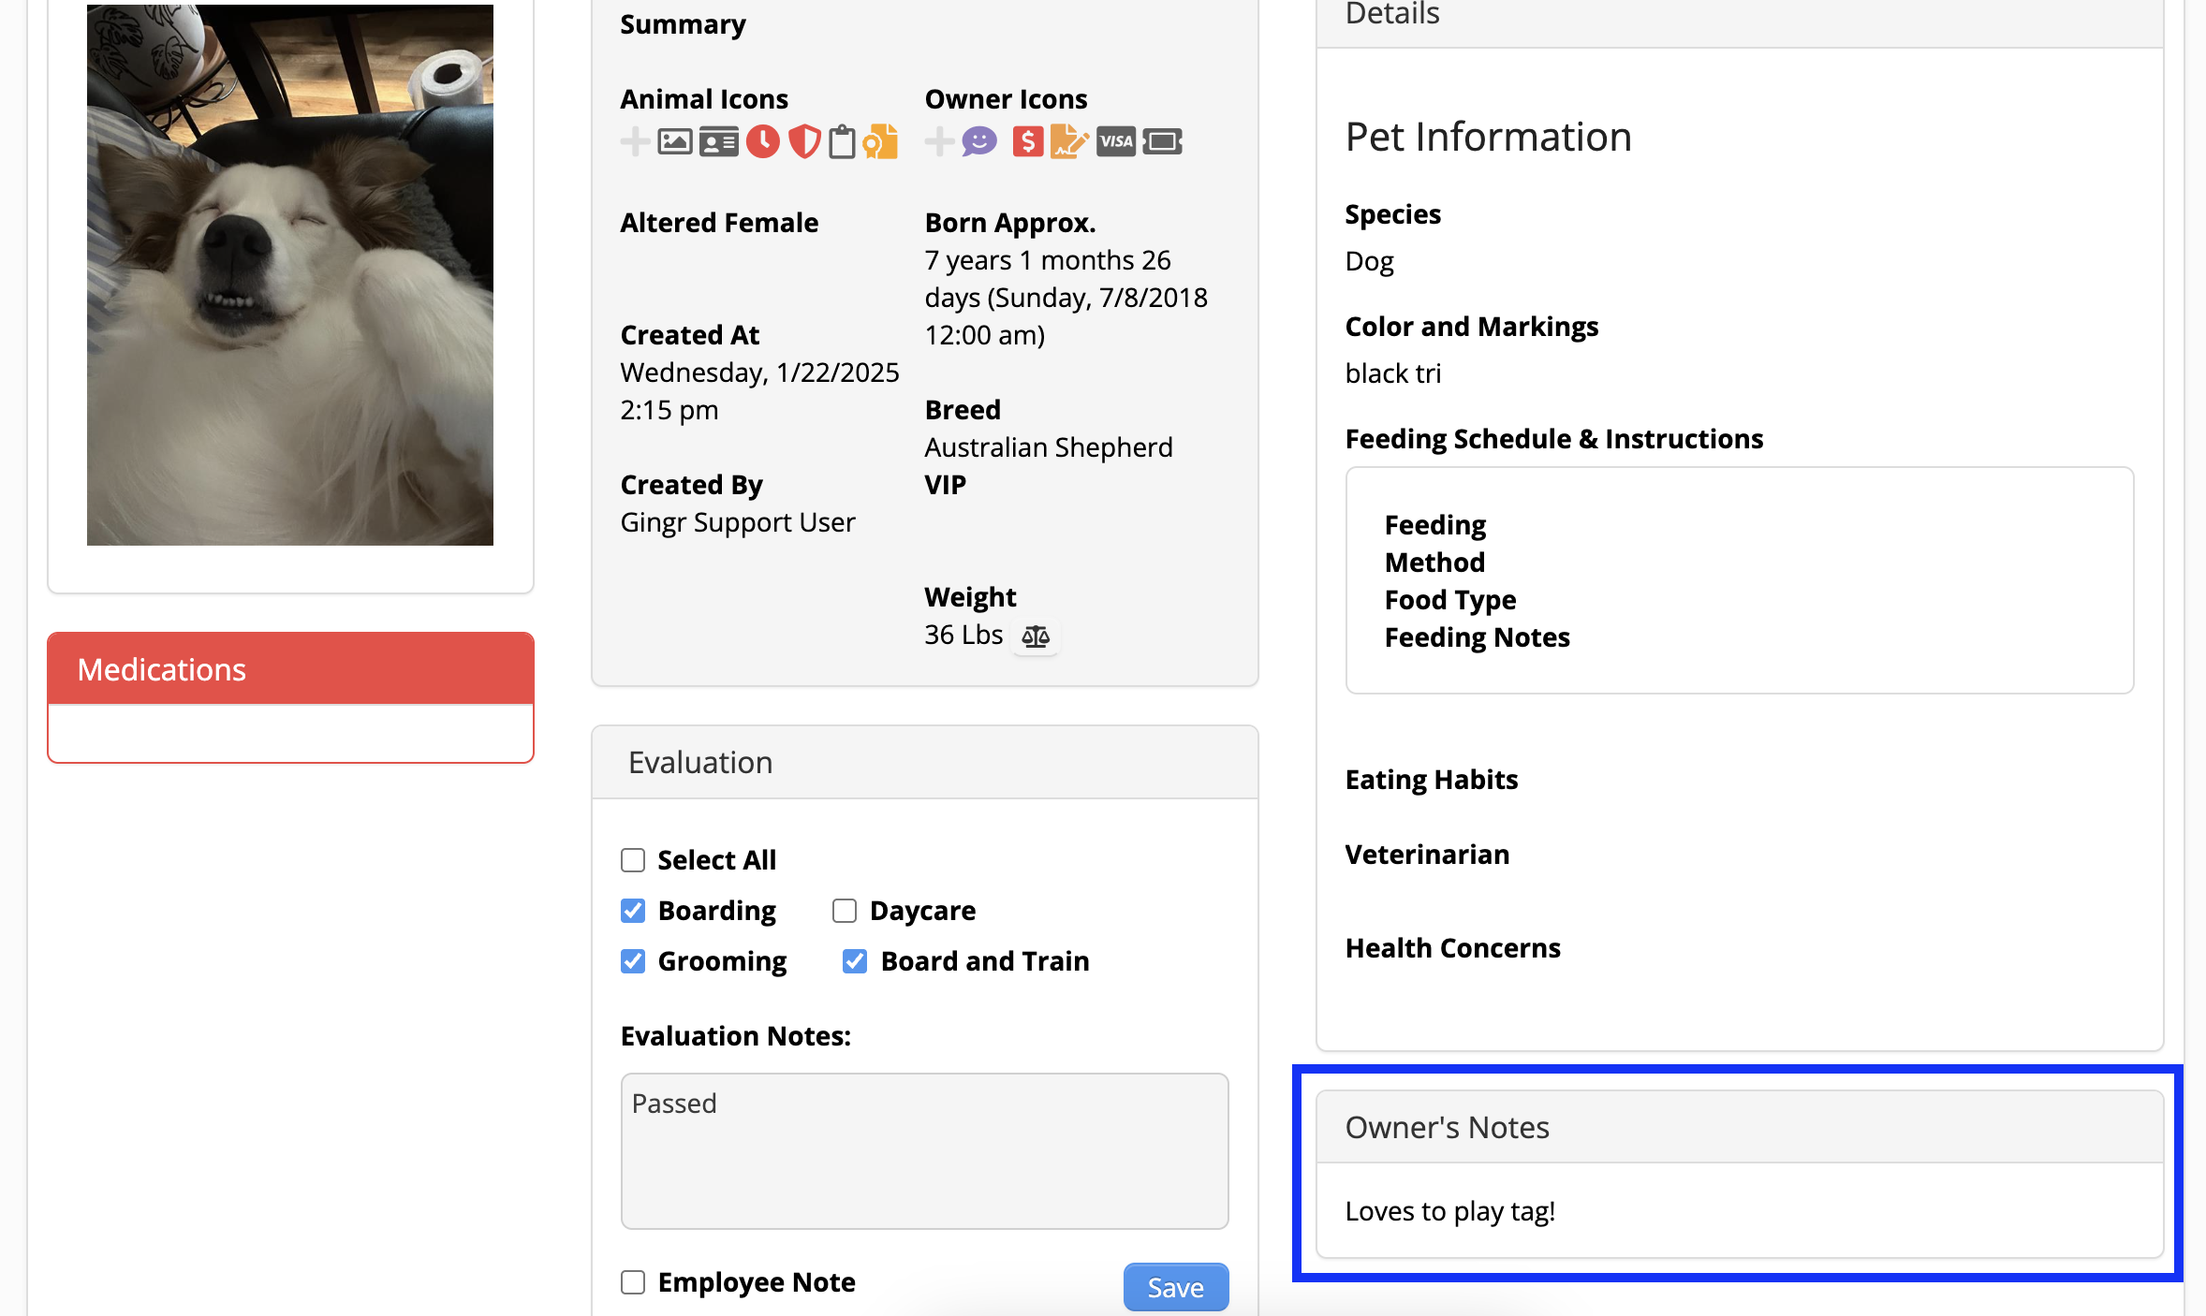Screen dimensions: 2206x1316
Task: Uncheck the Boarding evaluation checkbox
Action: pos(633,911)
